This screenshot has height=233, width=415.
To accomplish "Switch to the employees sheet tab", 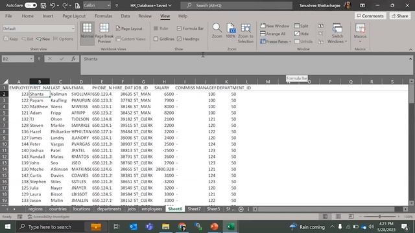I will [x=152, y=209].
